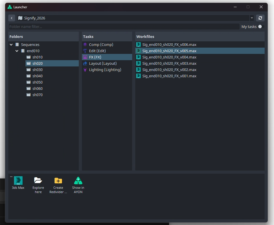The image size is (274, 225).
Task: Select Sig_end010_sh020_FX_v005.max workfile
Action: (200, 51)
